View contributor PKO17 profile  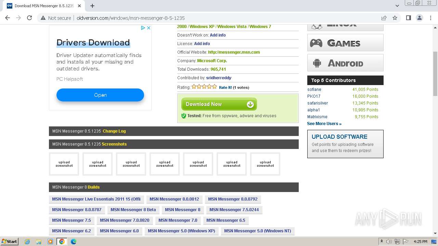pyautogui.click(x=314, y=96)
